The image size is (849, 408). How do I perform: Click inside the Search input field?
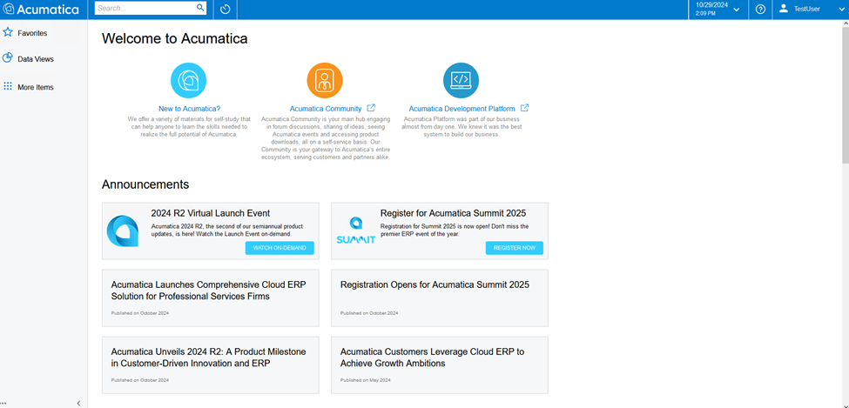pyautogui.click(x=145, y=8)
